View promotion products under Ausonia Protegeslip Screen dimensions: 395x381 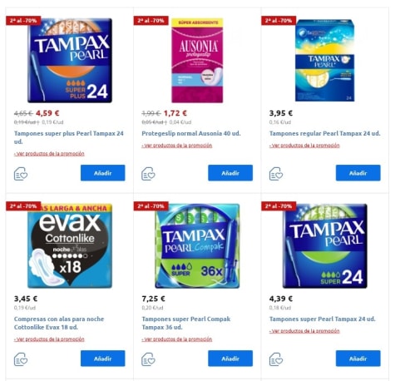[177, 146]
